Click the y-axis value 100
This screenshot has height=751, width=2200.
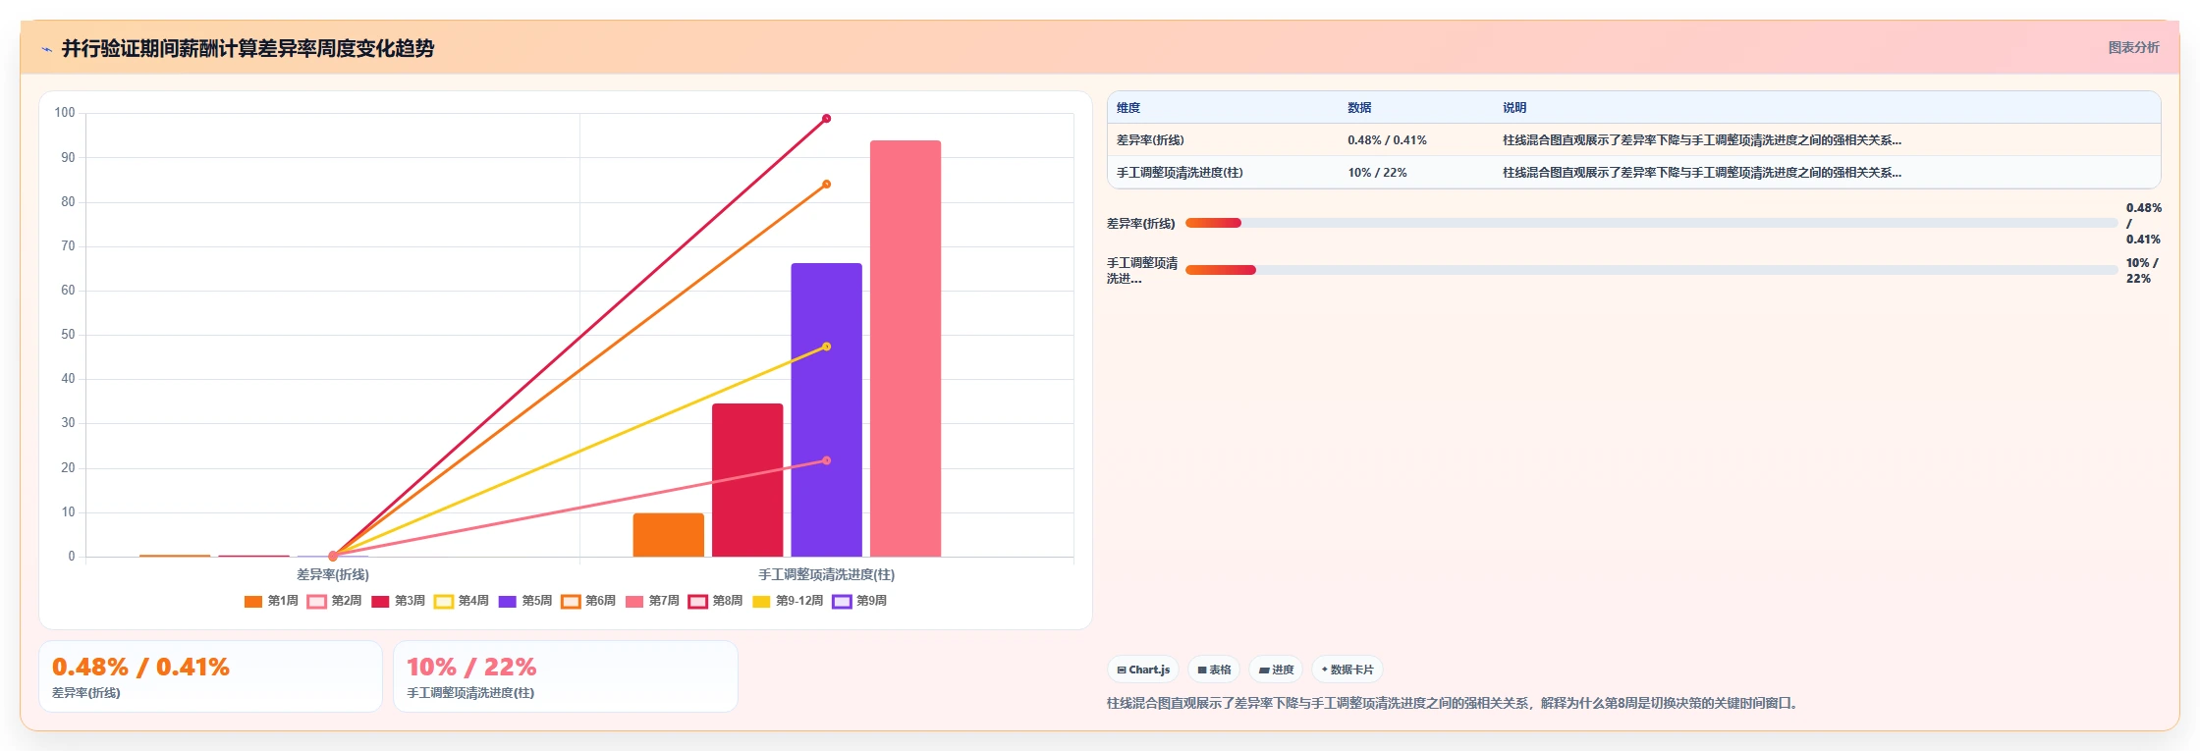point(65,113)
